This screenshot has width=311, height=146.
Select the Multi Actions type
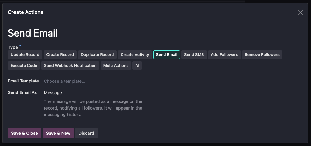point(116,65)
